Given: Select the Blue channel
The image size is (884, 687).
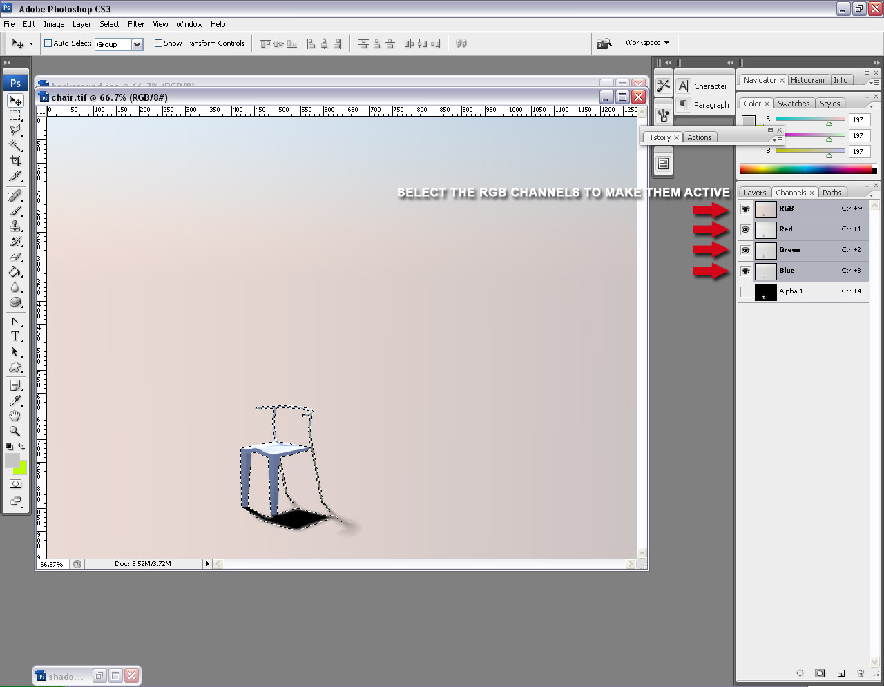Looking at the screenshot, I should (x=787, y=271).
